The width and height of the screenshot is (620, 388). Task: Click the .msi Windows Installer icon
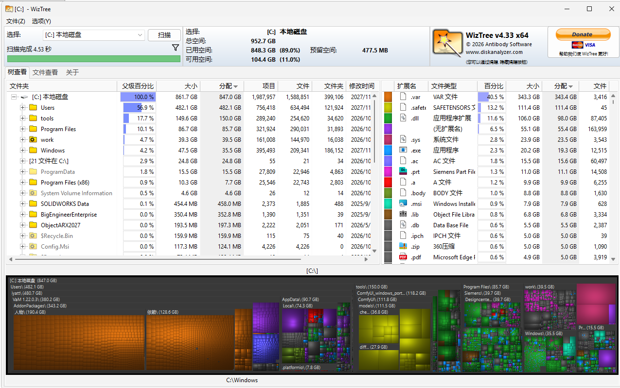point(403,203)
